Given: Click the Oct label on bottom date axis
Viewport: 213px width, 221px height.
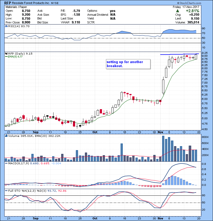Looking at the screenshot, I should tap(95, 218).
